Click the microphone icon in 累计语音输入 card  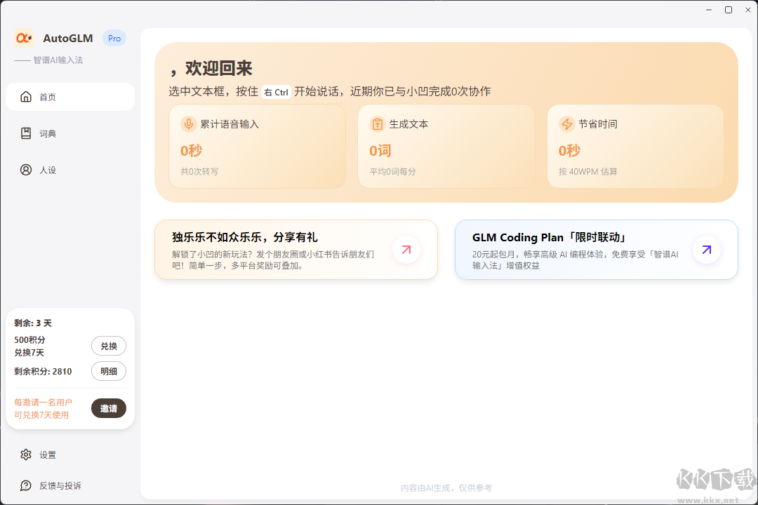(189, 124)
